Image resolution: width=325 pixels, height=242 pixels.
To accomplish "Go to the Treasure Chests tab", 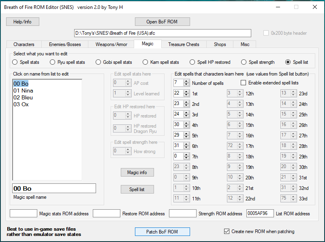I will point(184,44).
